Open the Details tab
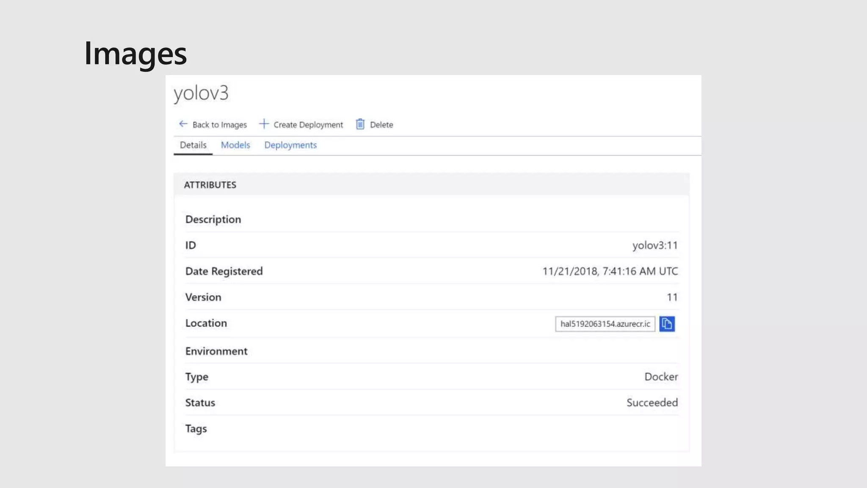 [193, 145]
